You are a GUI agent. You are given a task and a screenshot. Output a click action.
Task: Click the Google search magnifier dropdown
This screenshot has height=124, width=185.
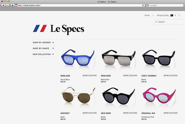coord(148,5)
